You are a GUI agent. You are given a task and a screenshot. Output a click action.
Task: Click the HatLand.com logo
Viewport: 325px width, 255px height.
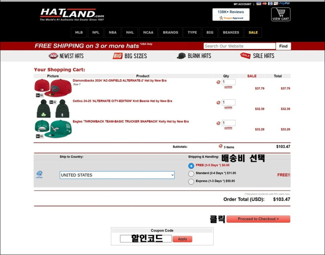pos(72,14)
